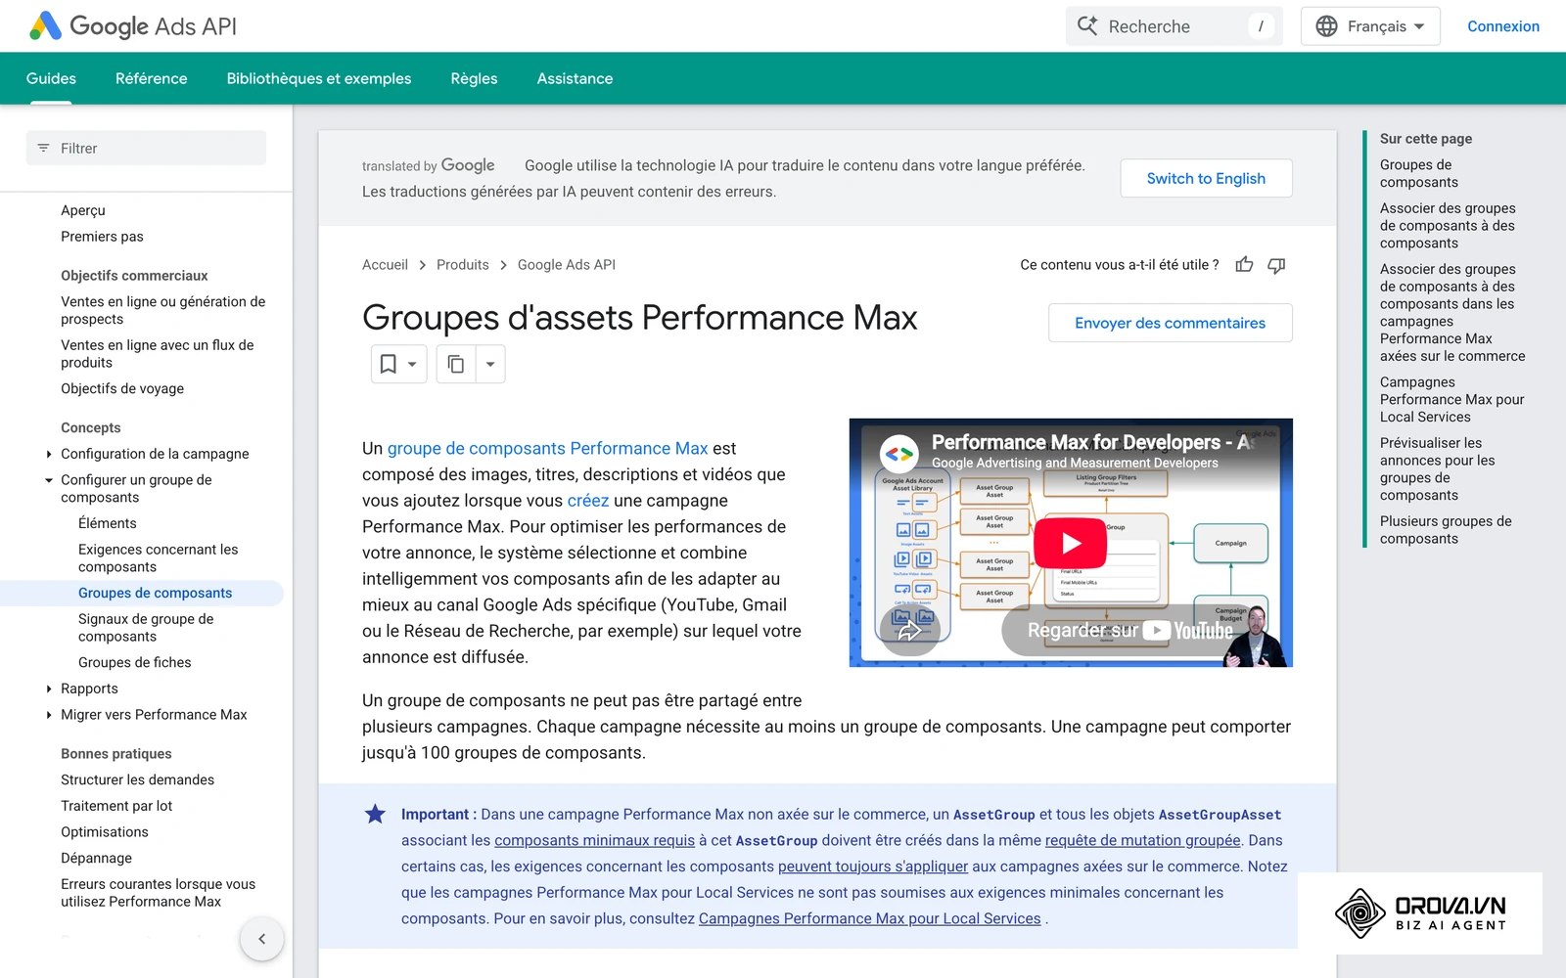Open Regarder sur YouTube link
This screenshot has height=978, width=1566.
[1130, 631]
